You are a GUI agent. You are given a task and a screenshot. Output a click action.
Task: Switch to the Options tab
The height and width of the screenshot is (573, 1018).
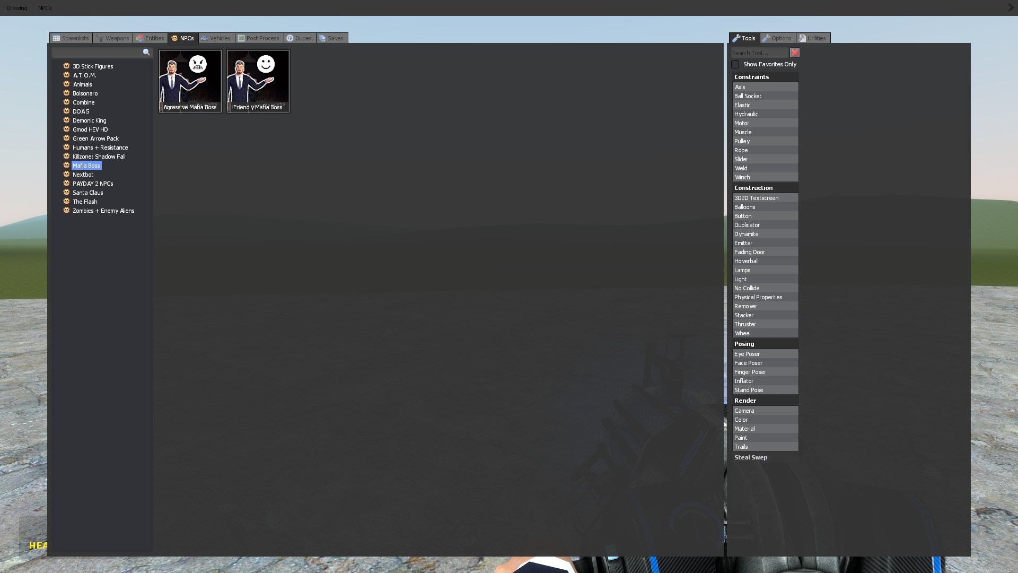tap(777, 38)
